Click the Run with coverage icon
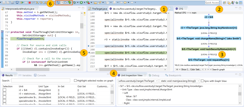This screenshot has height=107, width=244. coord(88,3)
